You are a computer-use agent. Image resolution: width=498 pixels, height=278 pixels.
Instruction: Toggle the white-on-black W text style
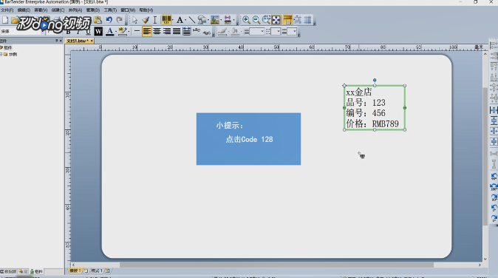point(98,32)
